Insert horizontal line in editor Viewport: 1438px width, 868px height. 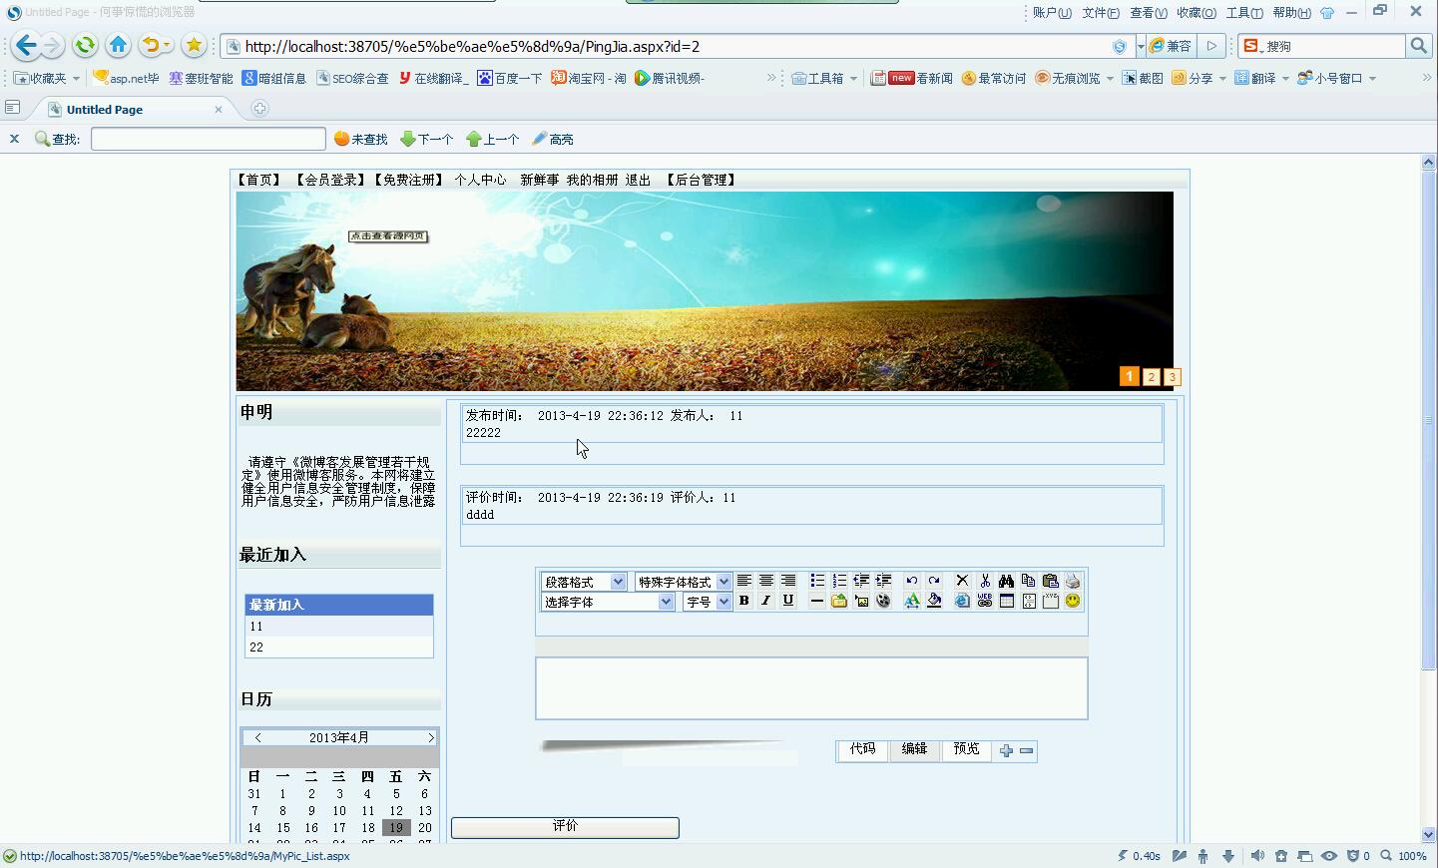816,601
